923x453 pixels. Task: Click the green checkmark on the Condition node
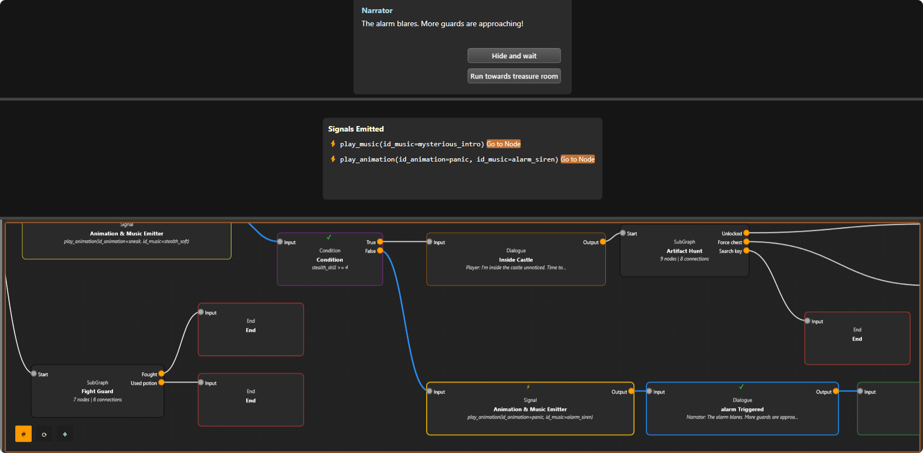tap(329, 237)
